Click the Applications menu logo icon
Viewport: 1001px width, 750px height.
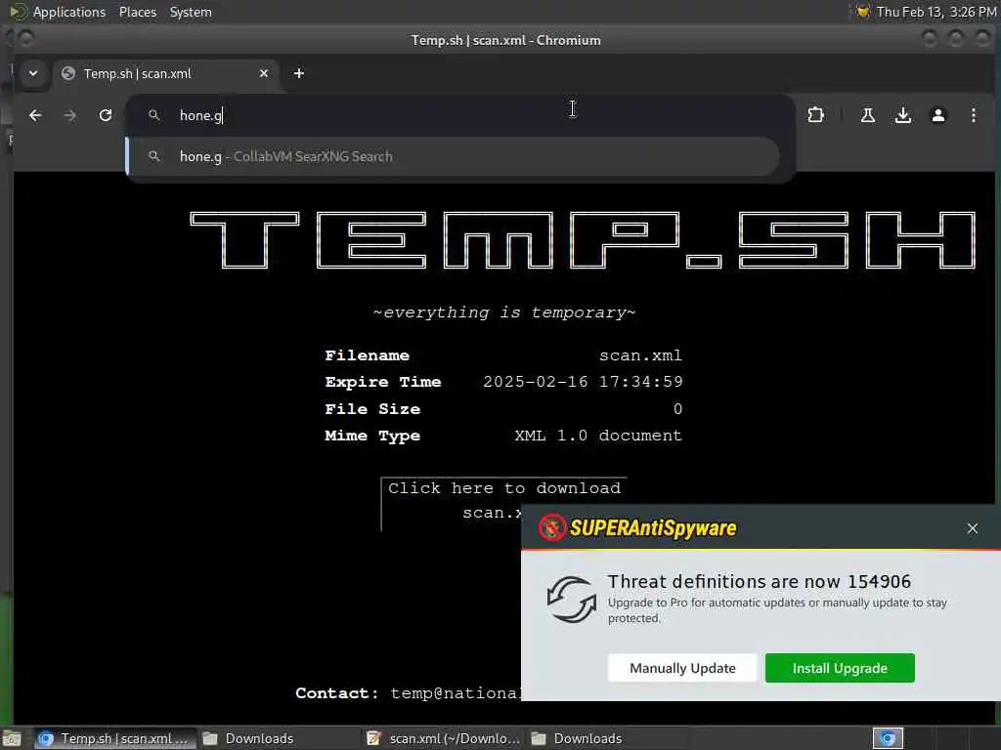pyautogui.click(x=18, y=12)
